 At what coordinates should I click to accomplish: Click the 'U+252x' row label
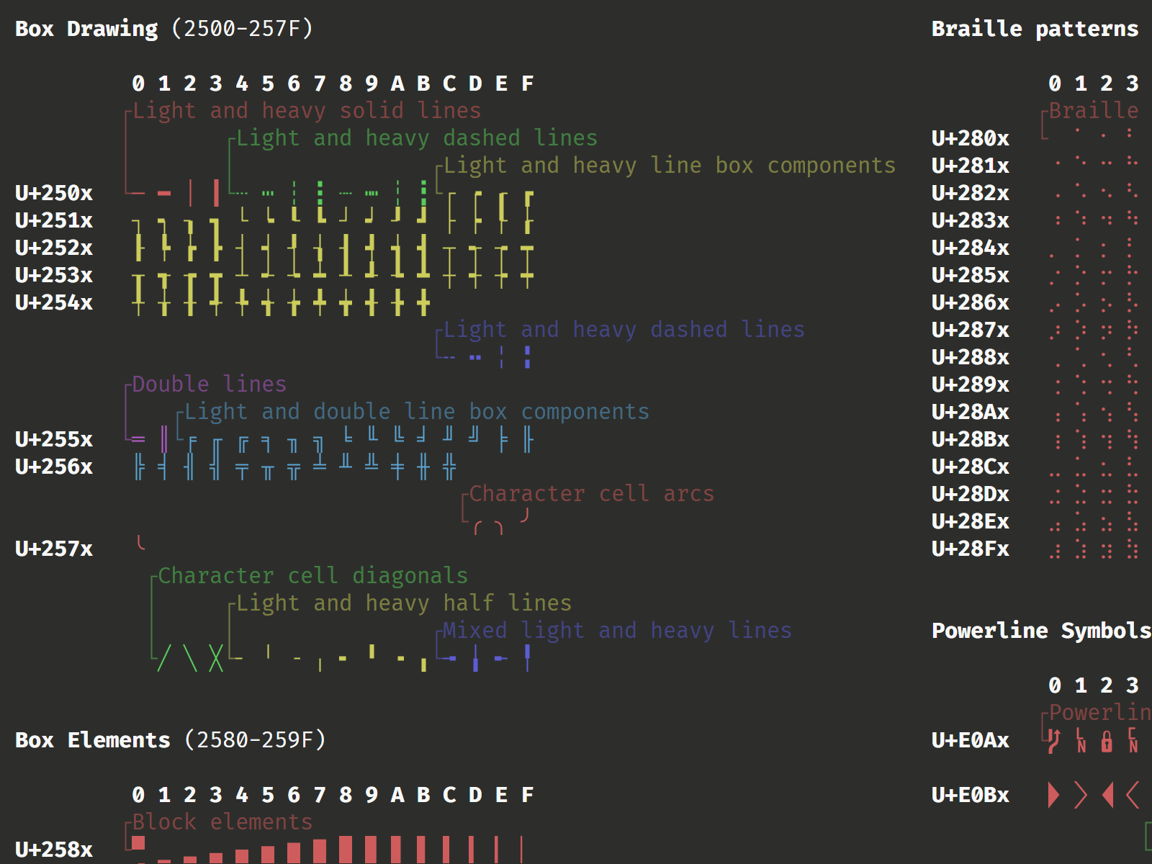(x=54, y=248)
